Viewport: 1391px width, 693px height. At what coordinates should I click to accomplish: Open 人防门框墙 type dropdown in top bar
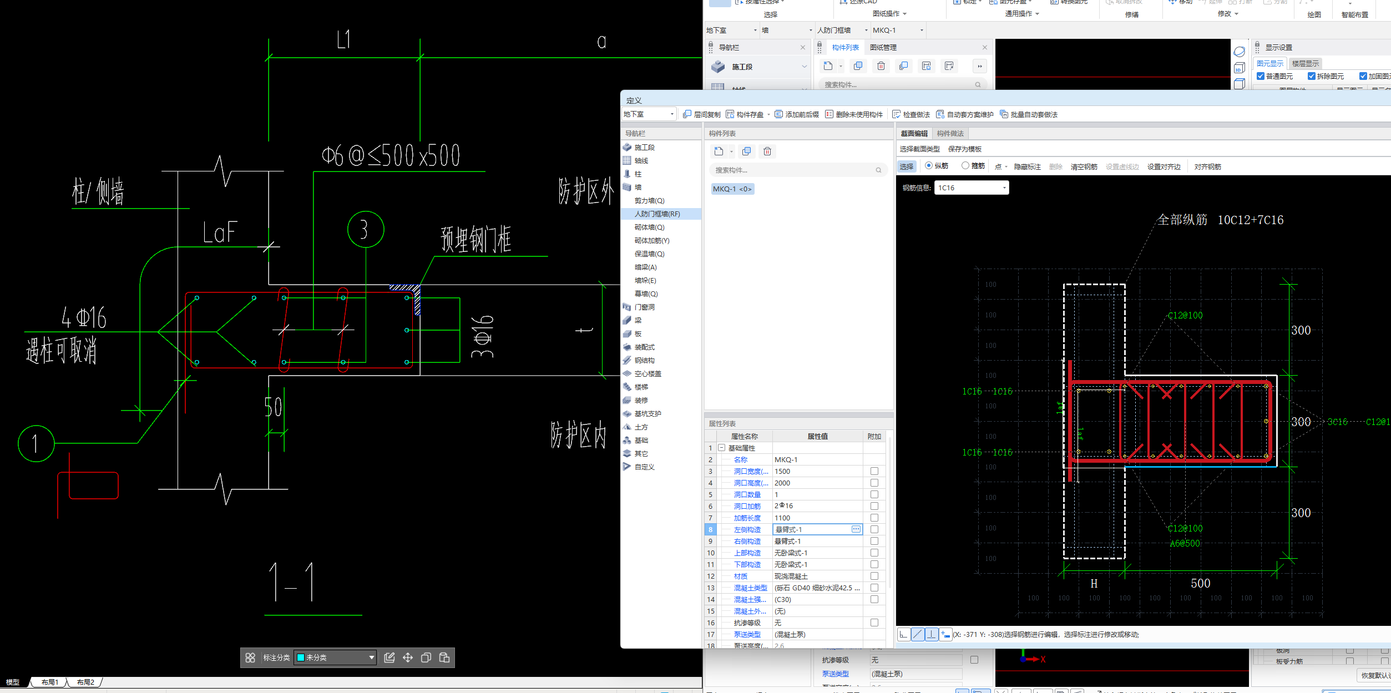point(842,30)
